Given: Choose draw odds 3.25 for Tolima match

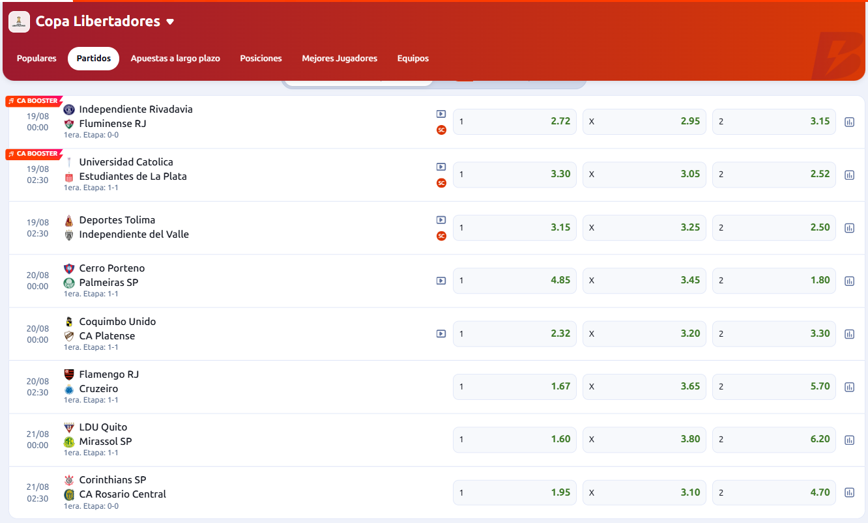Looking at the screenshot, I should point(644,228).
